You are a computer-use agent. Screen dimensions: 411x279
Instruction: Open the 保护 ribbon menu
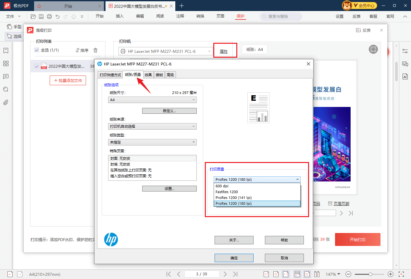pyautogui.click(x=240, y=16)
